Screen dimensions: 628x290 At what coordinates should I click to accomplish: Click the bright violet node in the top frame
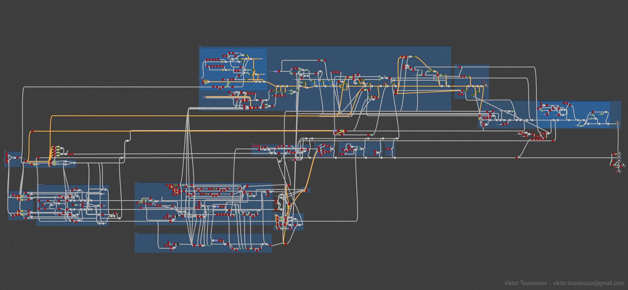click(x=276, y=71)
